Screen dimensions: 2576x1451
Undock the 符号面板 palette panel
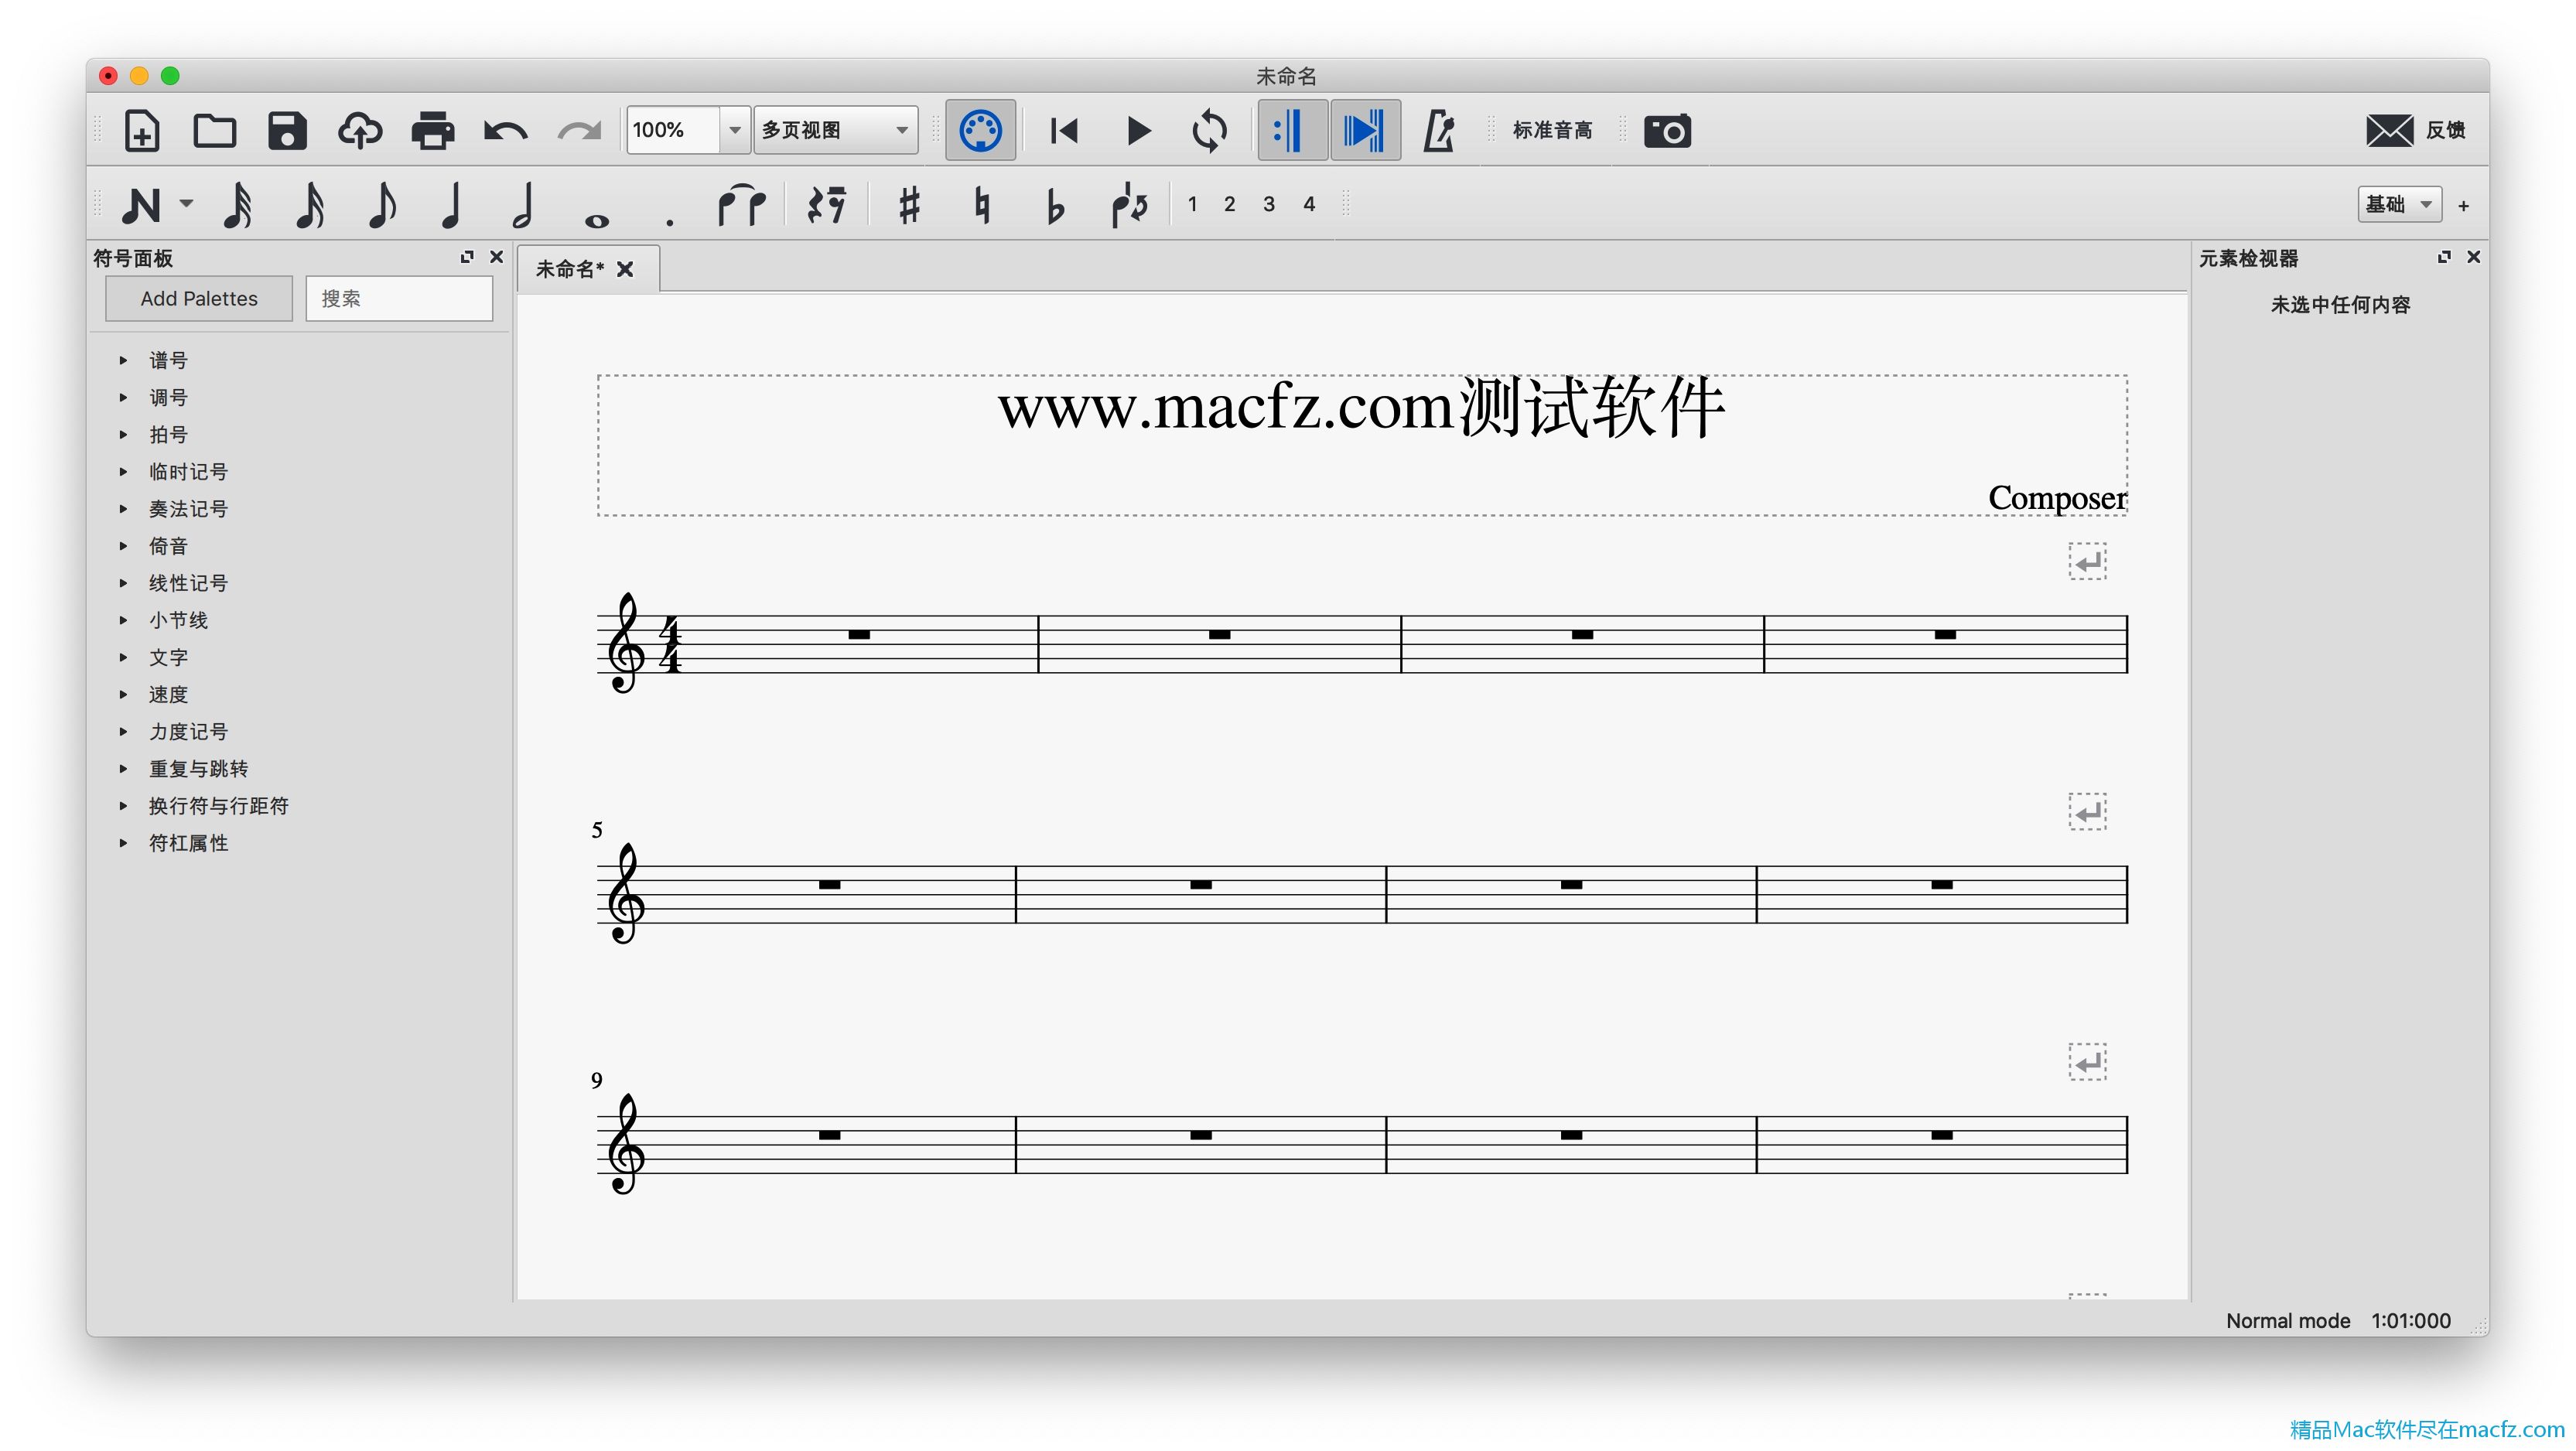tap(467, 257)
